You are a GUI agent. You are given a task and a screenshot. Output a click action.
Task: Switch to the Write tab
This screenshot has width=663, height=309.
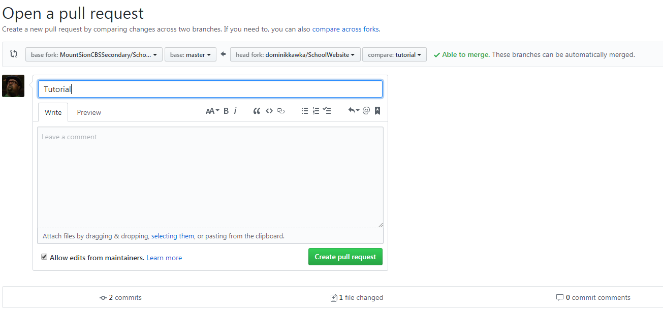[x=53, y=112]
